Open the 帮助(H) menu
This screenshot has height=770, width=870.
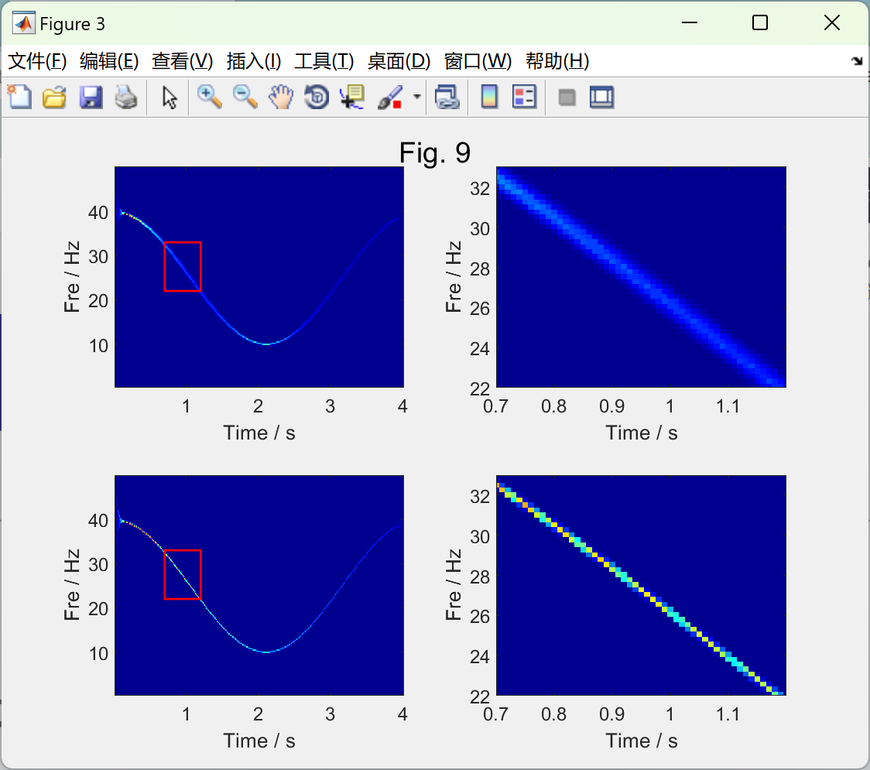click(557, 61)
